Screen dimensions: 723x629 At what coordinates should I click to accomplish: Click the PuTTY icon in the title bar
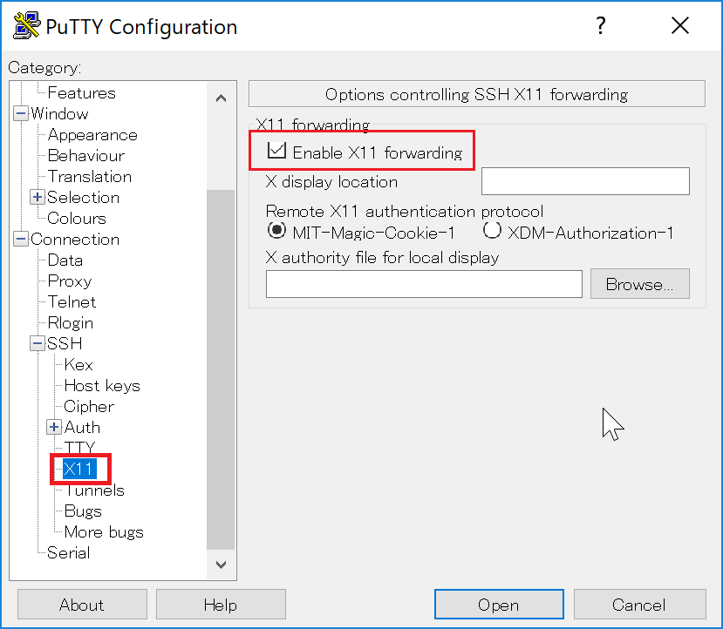(24, 24)
